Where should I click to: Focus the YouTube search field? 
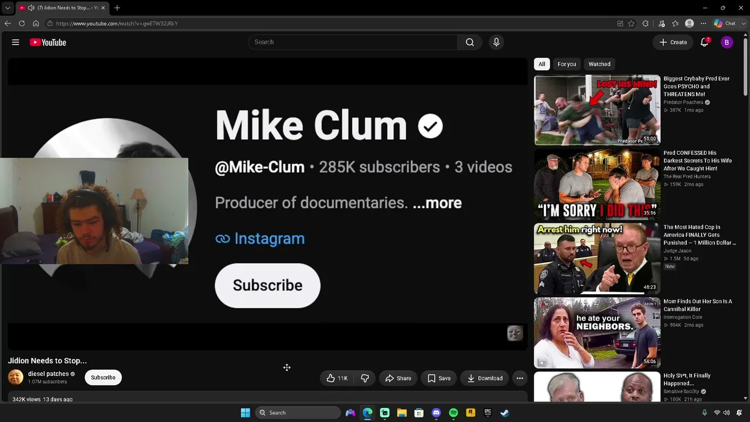pyautogui.click(x=353, y=42)
